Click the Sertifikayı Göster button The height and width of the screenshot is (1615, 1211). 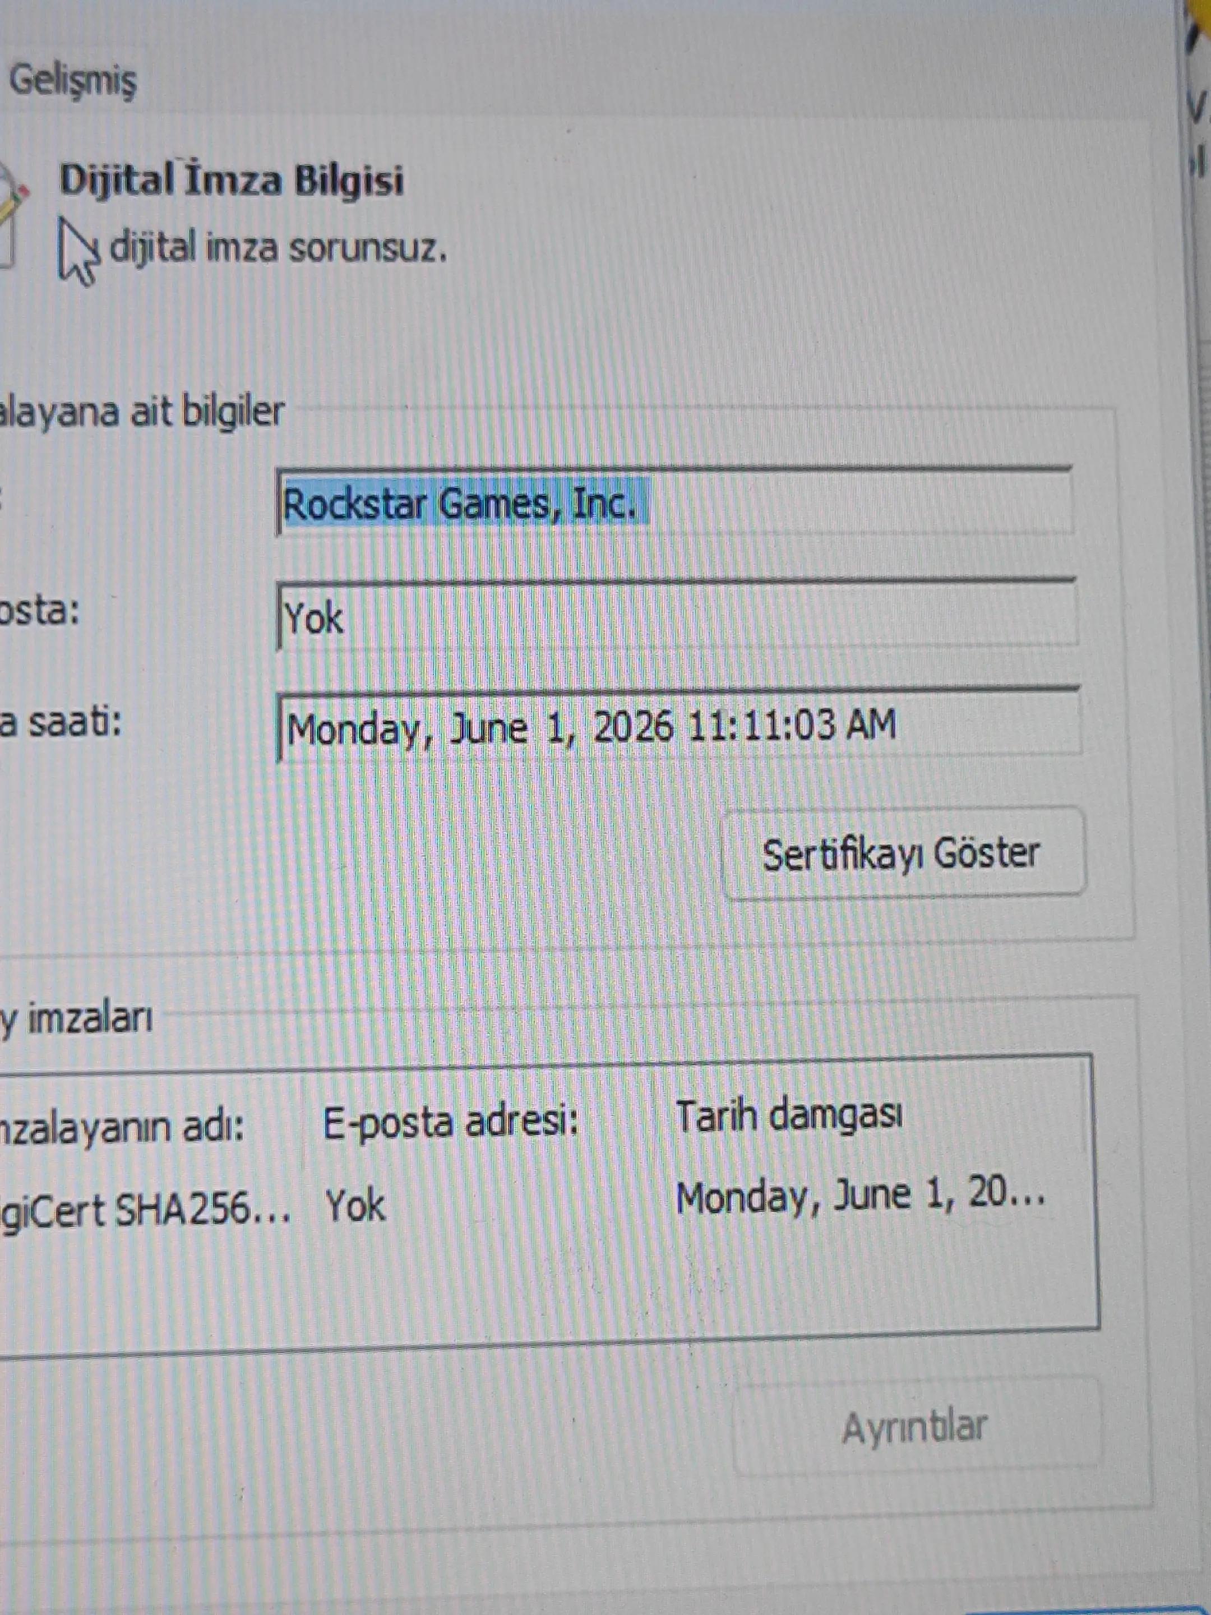pos(903,853)
